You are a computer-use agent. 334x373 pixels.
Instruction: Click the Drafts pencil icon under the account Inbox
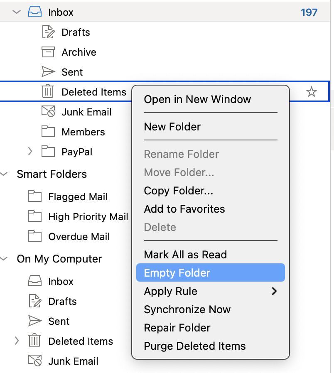click(x=48, y=32)
